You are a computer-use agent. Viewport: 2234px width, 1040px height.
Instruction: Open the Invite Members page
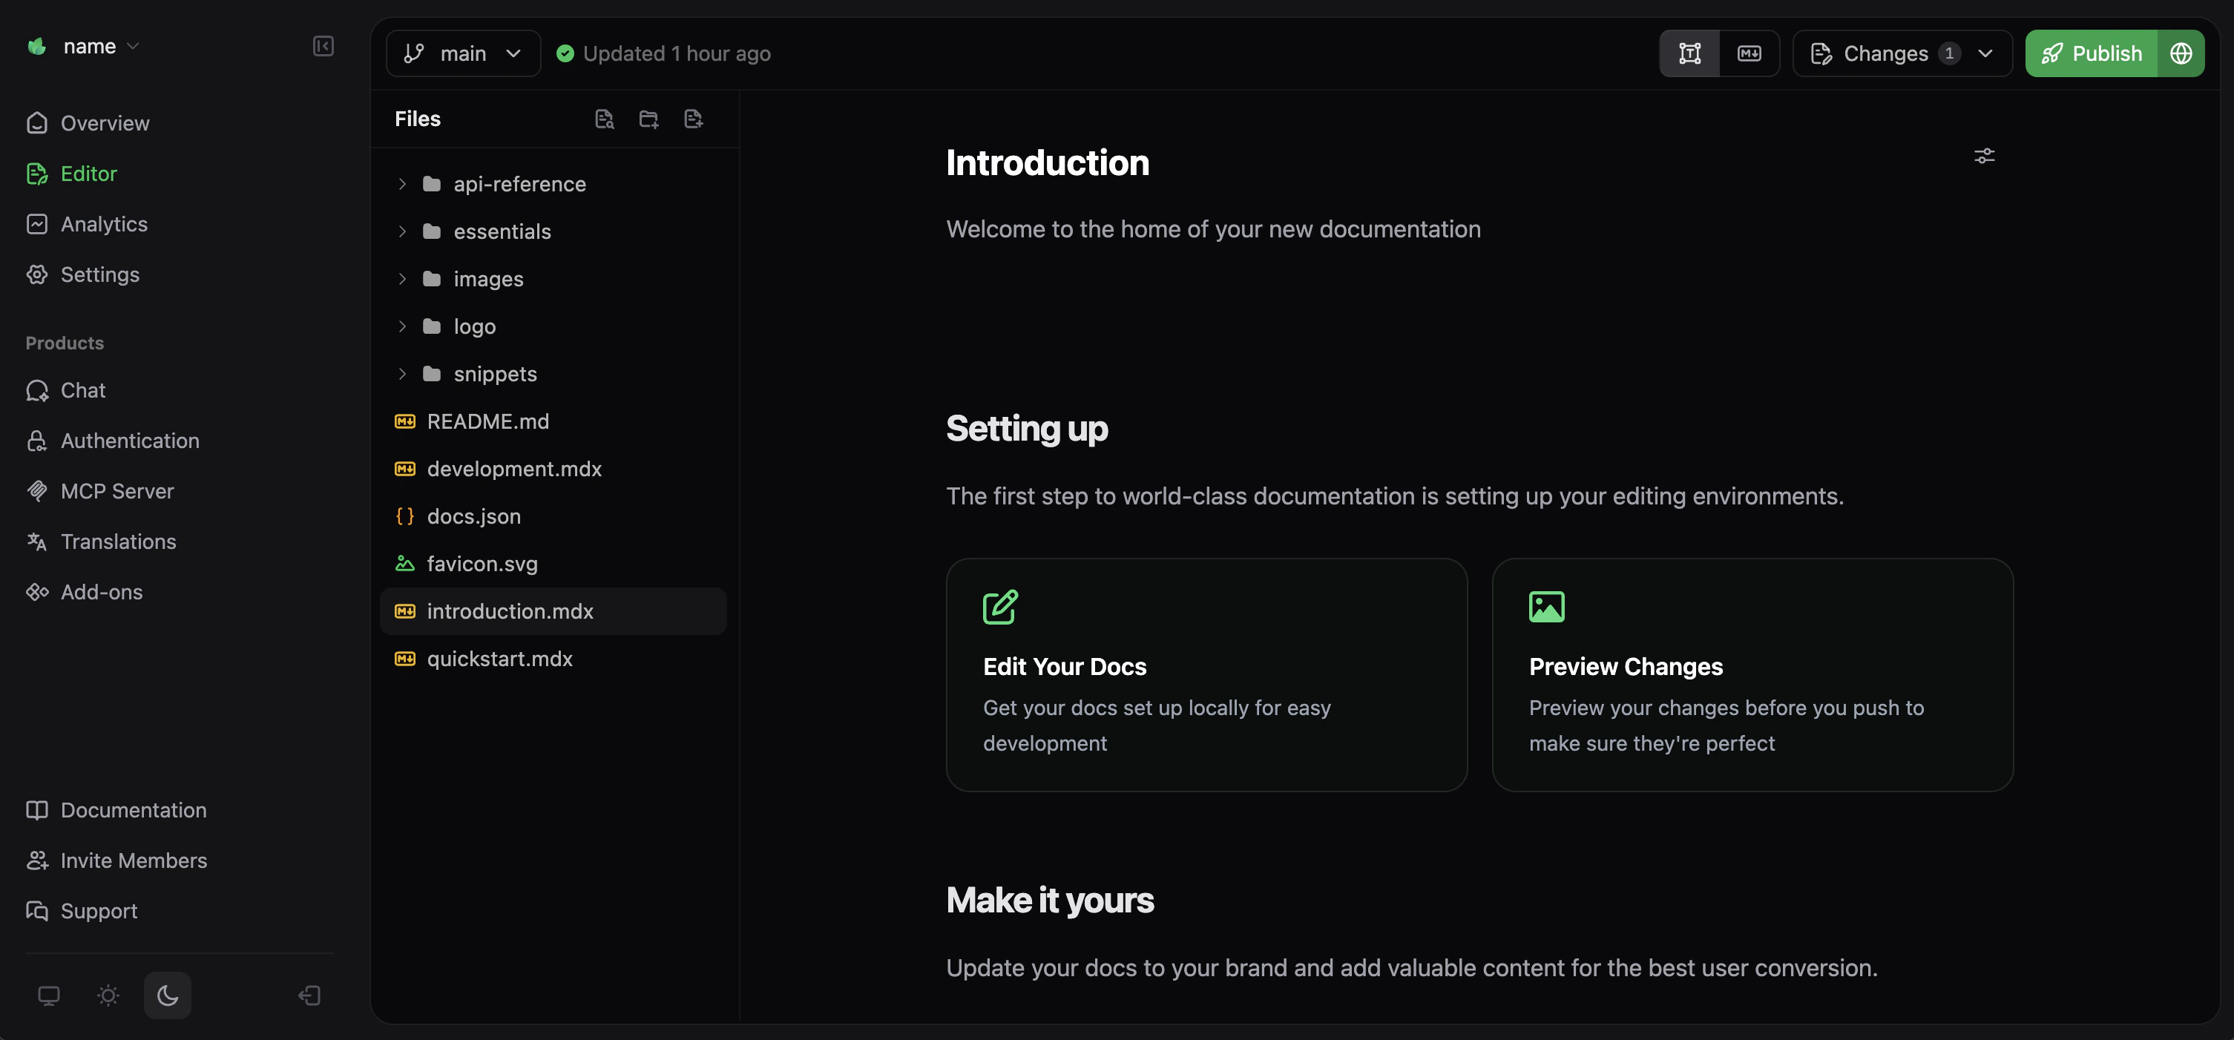(x=134, y=860)
